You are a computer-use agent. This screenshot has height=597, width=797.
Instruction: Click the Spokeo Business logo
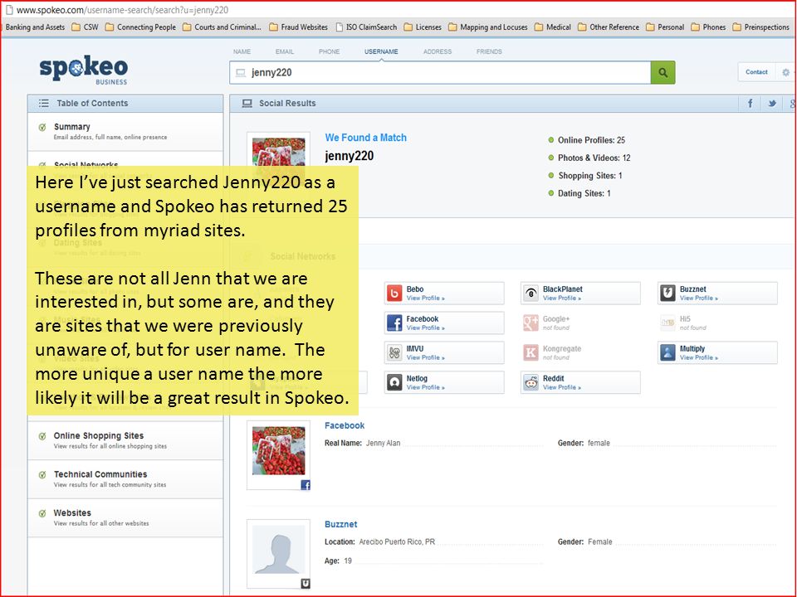pyautogui.click(x=84, y=70)
